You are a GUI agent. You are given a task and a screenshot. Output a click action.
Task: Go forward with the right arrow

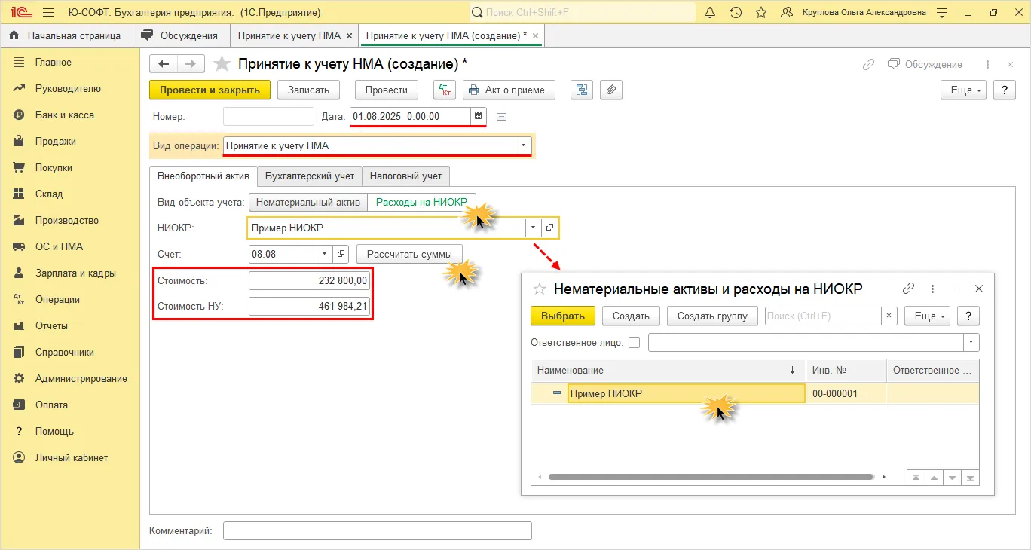(190, 64)
